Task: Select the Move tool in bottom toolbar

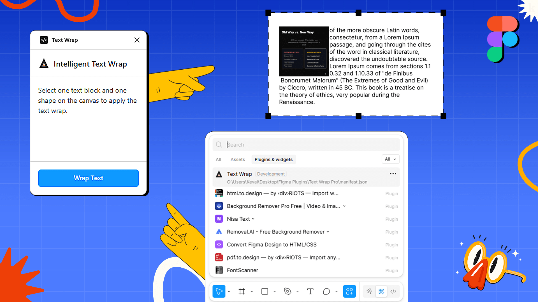Action: pyautogui.click(x=219, y=291)
